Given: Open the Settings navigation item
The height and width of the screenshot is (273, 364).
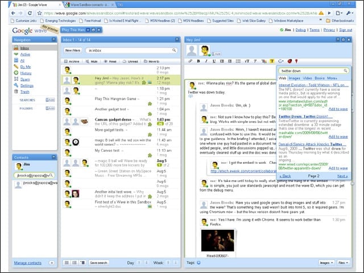Looking at the screenshot, I should pos(27,86).
